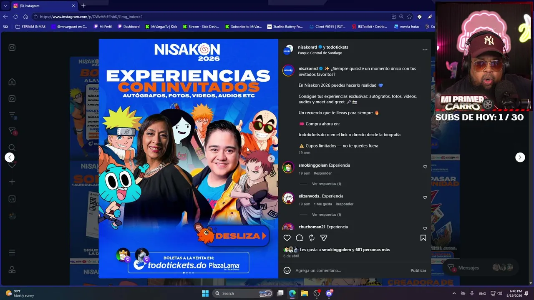Viewport: 534px width, 300px height.
Task: Reply to elizanvods_'s comment
Action: [x=345, y=204]
